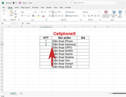Expand the Name Box dropdown arrow
Screen dimensions: 126x97
click(x=12, y=23)
